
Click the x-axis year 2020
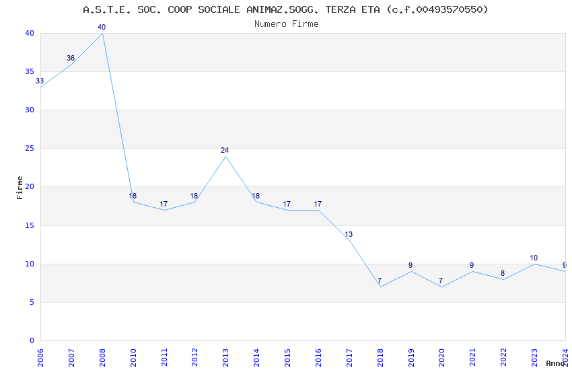[x=441, y=357]
